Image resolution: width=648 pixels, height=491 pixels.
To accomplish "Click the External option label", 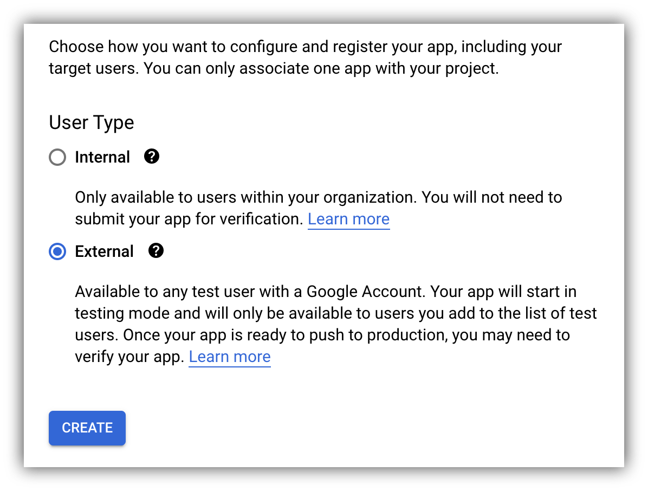I will 104,251.
